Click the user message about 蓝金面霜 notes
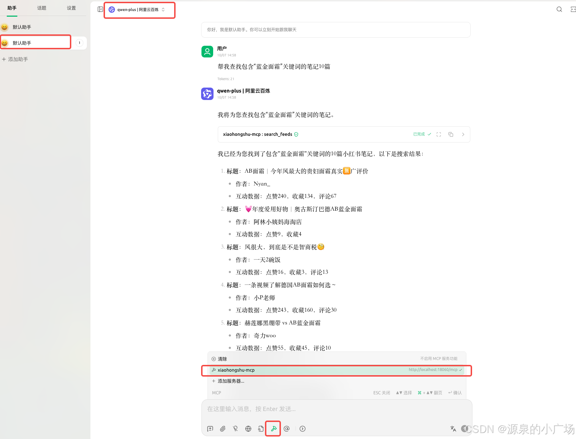576x439 pixels. pos(274,67)
